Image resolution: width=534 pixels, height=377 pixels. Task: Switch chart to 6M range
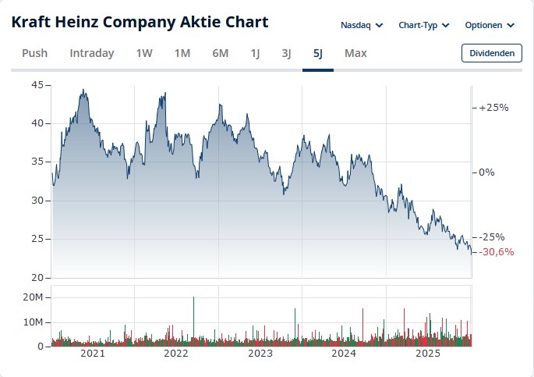pyautogui.click(x=220, y=53)
